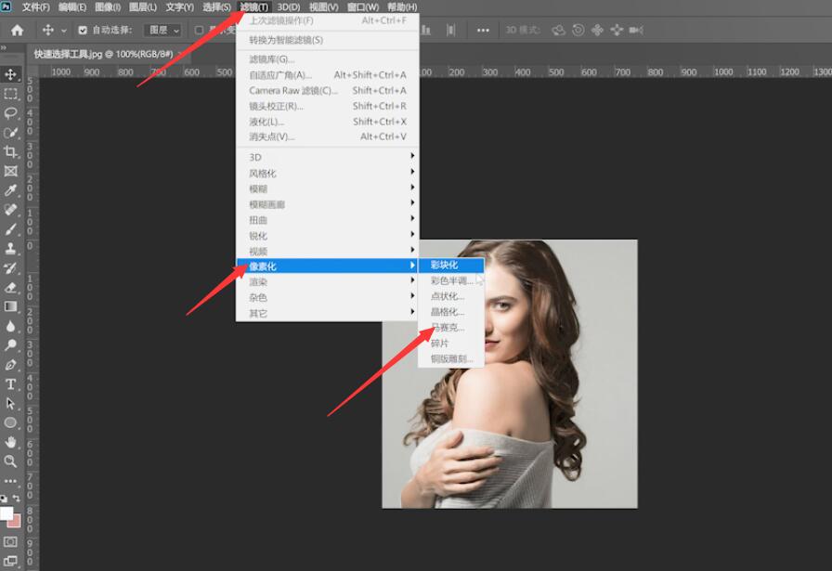Click the 3D roll camera icon
This screenshot has height=571, width=832.
pos(578,31)
